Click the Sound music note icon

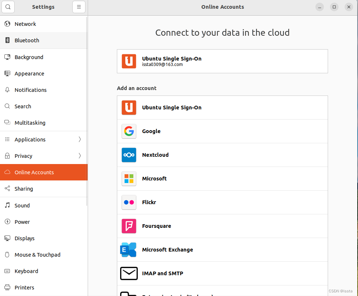point(7,205)
